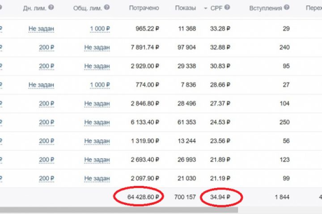Screen dimensions: 322x214
Task: Edit 200 ₽ daily limit in 2 097.90 row
Action: pyautogui.click(x=47, y=179)
